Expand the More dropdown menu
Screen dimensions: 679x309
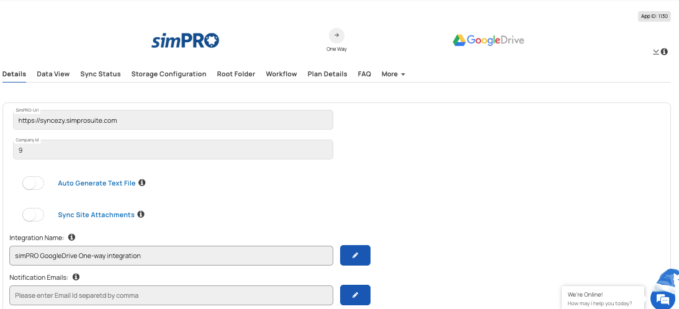click(393, 74)
